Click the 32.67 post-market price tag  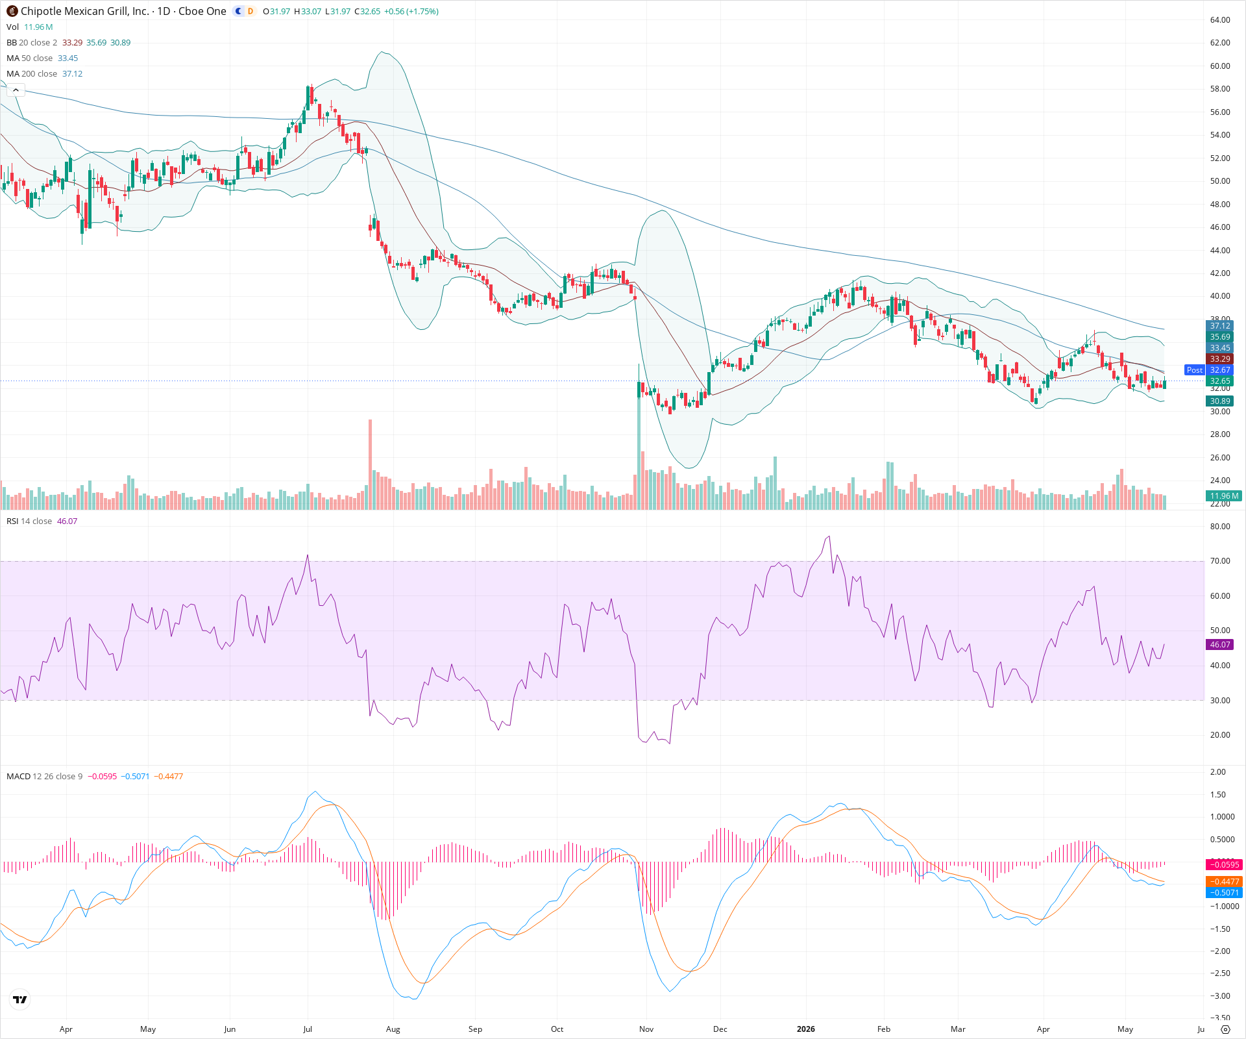click(1220, 369)
